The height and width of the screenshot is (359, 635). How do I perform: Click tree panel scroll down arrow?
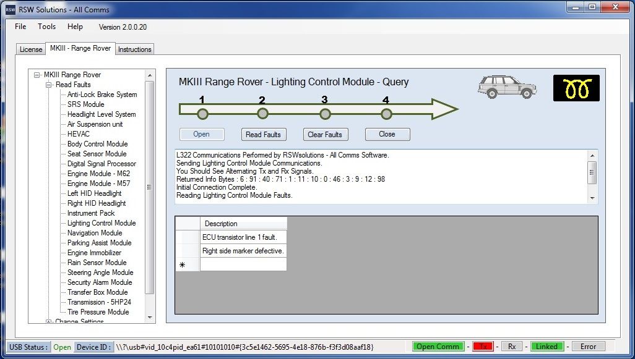pos(150,318)
